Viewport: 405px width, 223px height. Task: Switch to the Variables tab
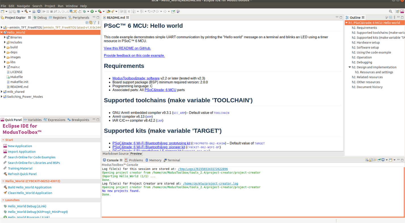(x=33, y=120)
